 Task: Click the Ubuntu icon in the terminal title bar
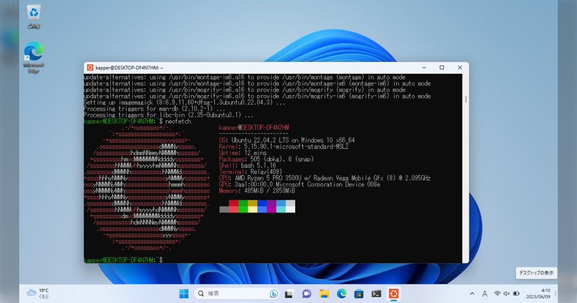pos(91,67)
